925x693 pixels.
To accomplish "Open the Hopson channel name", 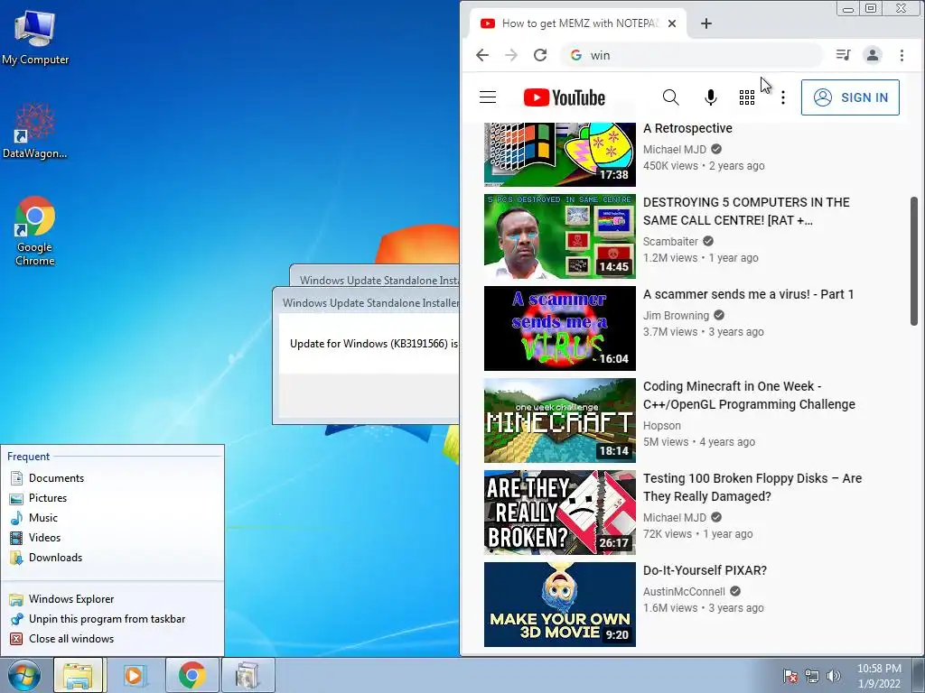I will 662,426.
